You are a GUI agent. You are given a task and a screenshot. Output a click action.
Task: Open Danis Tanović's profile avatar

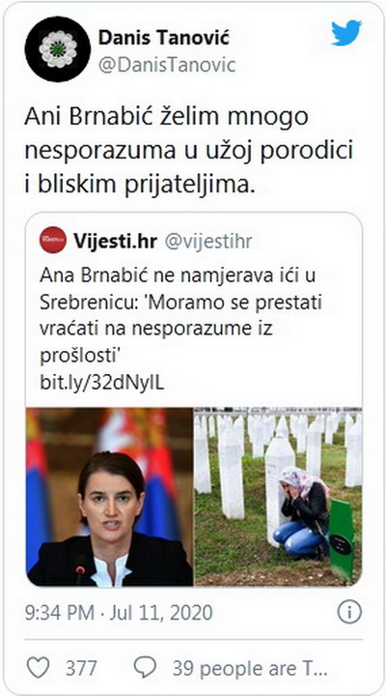click(58, 49)
